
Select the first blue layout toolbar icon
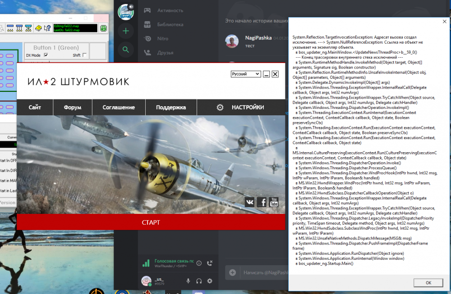tap(10, 28)
